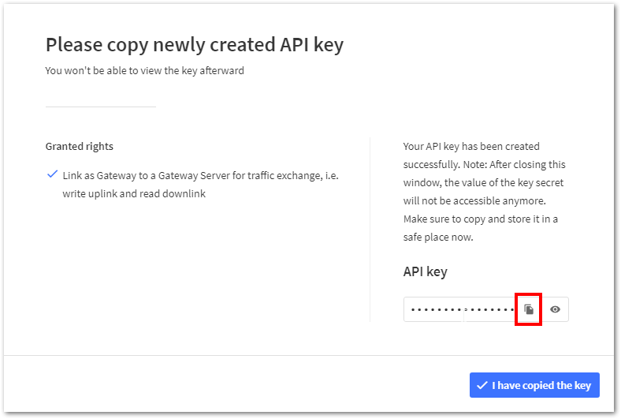Click the successfully Note After closing line
621x419 pixels.
pos(484,164)
